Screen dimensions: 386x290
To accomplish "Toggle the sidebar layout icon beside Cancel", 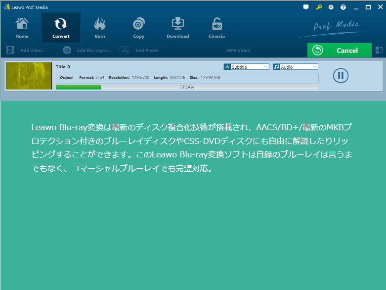I will pos(379,50).
